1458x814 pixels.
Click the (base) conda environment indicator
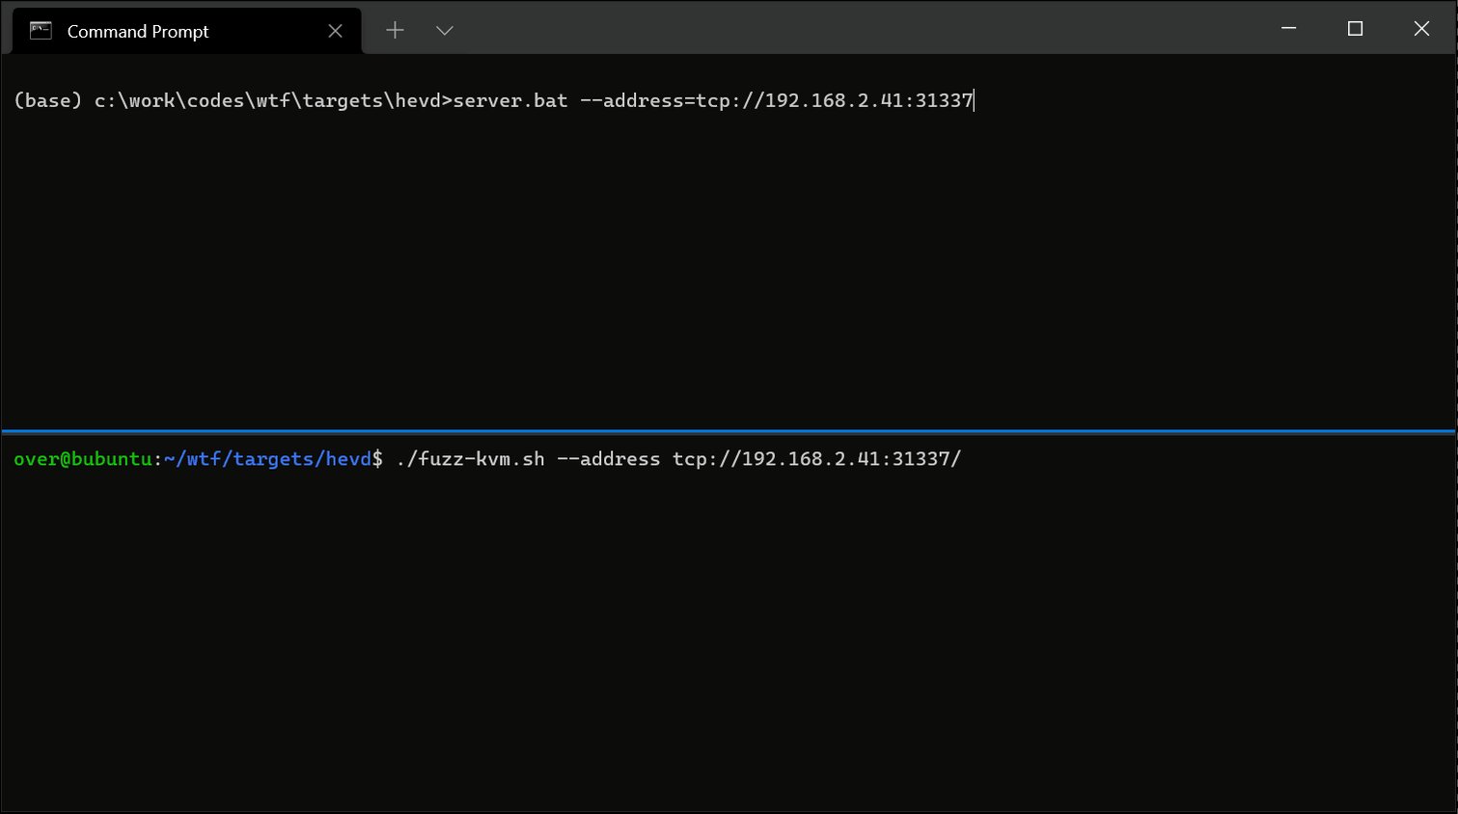pos(46,99)
